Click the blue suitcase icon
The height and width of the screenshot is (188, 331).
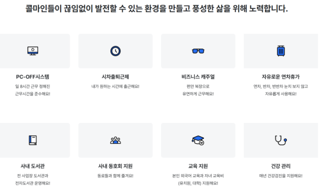coord(281,51)
